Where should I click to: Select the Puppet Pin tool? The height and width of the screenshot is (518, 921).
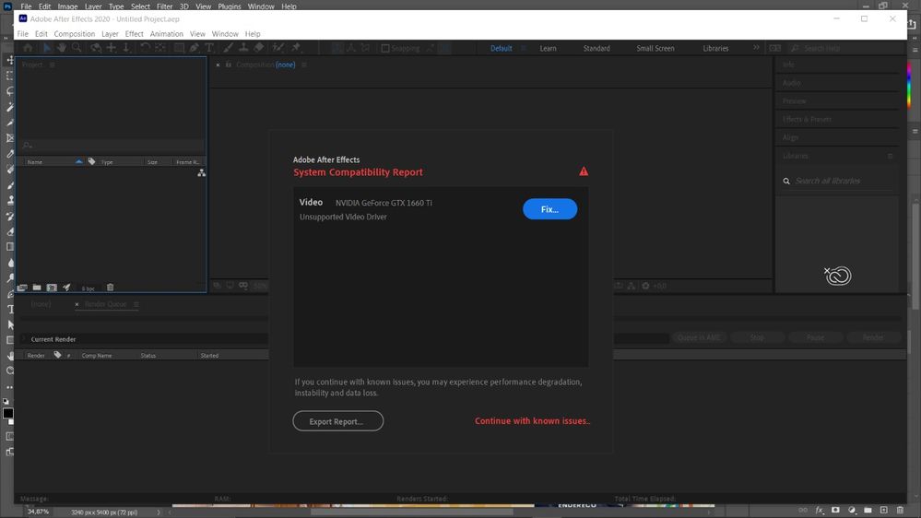(x=295, y=48)
